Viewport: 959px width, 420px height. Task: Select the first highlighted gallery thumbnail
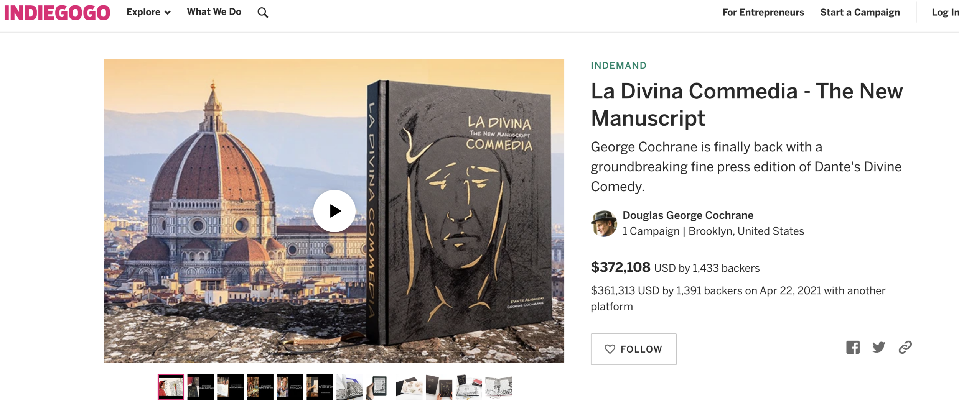(x=171, y=387)
